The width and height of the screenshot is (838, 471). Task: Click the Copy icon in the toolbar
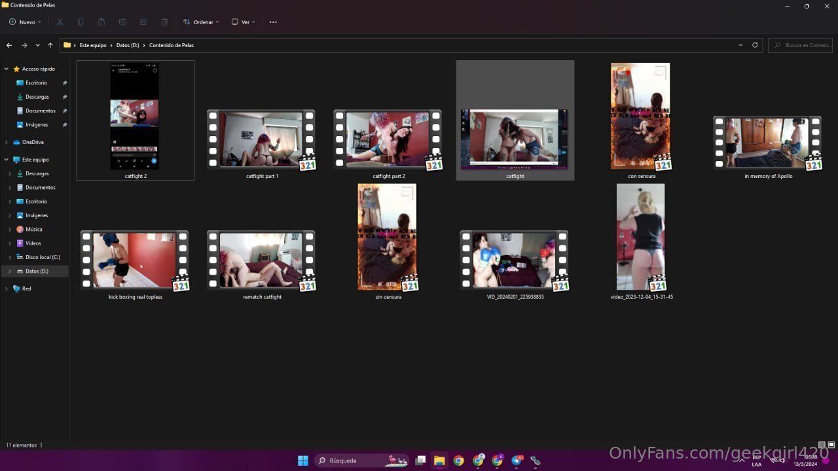coord(81,22)
